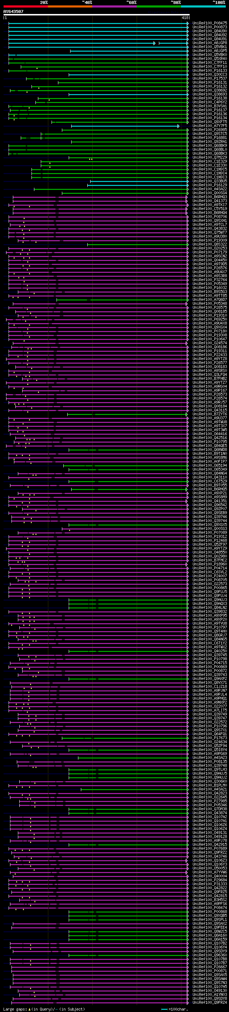
Task: Select the UniRef100_Q41373 entry
Action: (x=209, y=201)
